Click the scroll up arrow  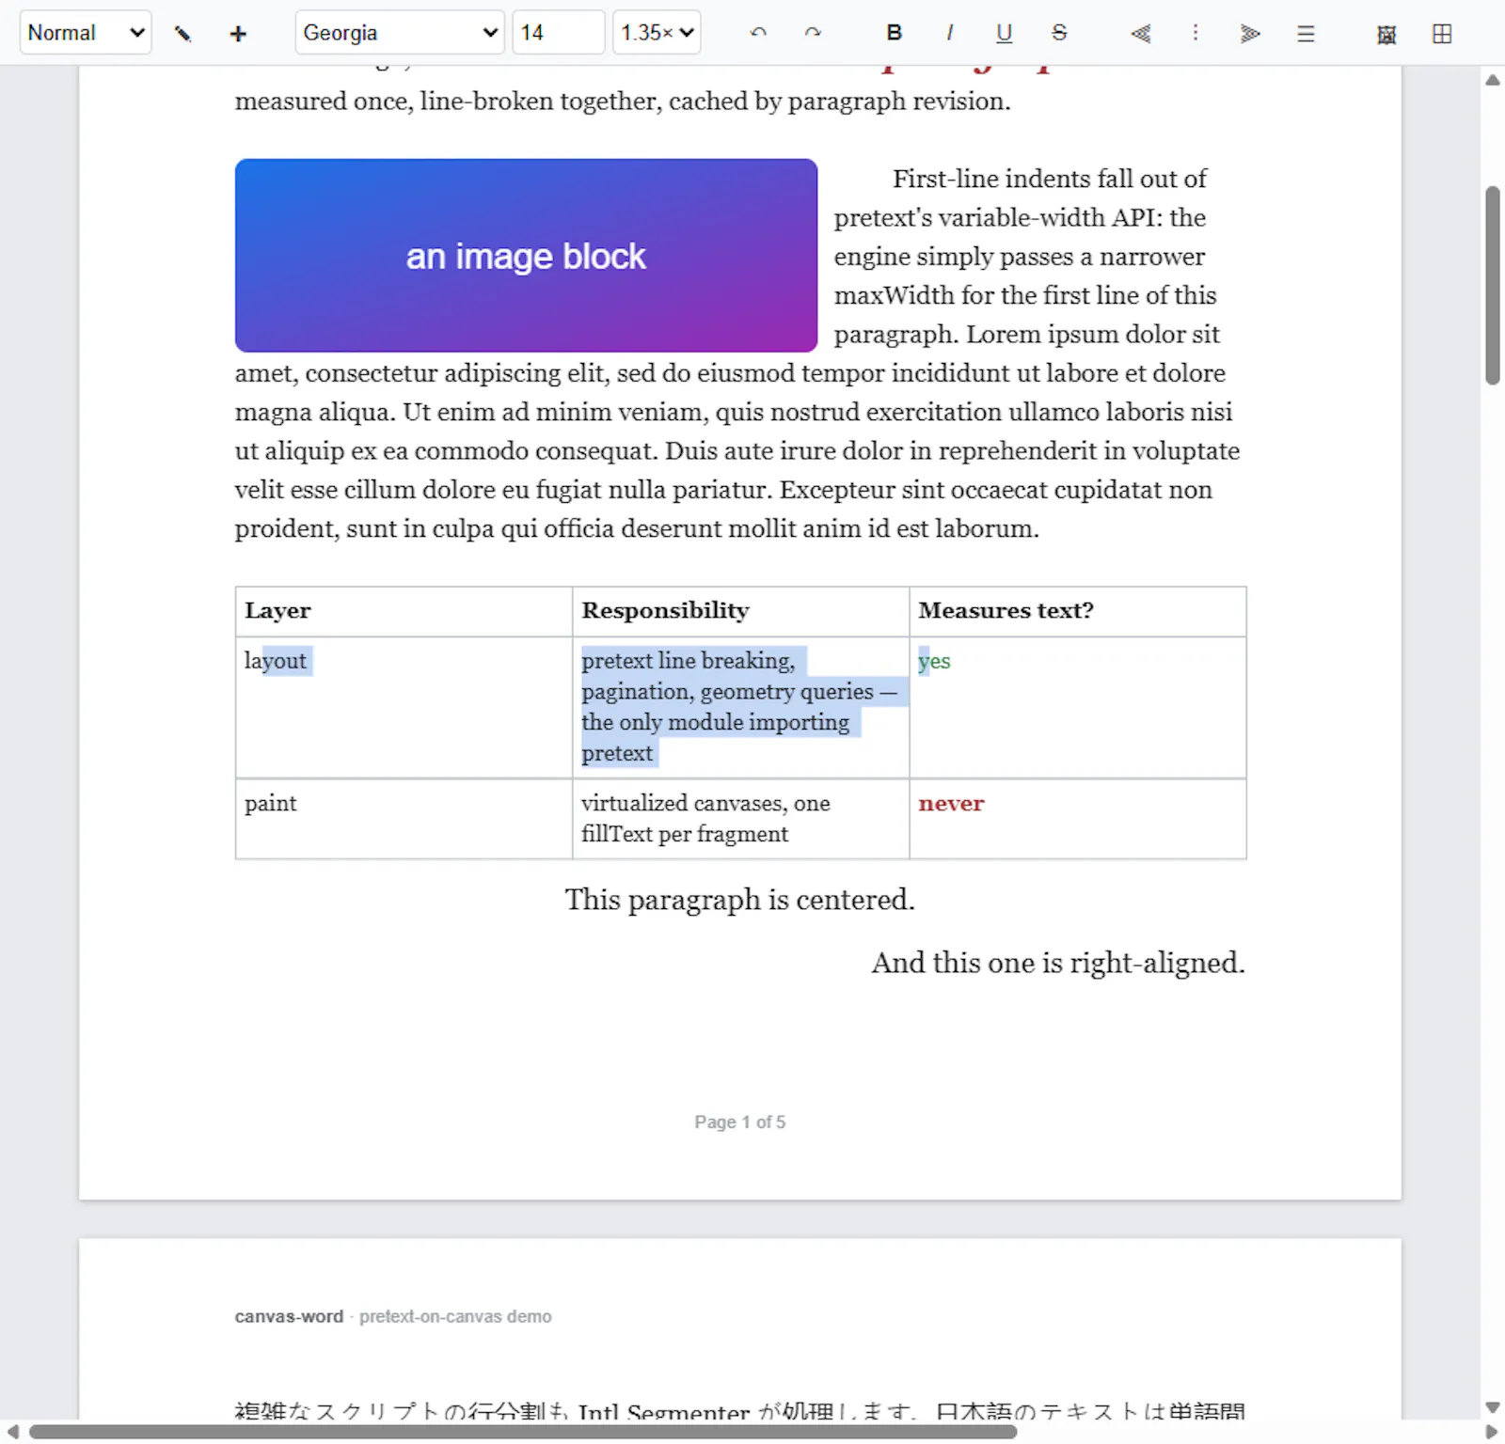[1493, 80]
